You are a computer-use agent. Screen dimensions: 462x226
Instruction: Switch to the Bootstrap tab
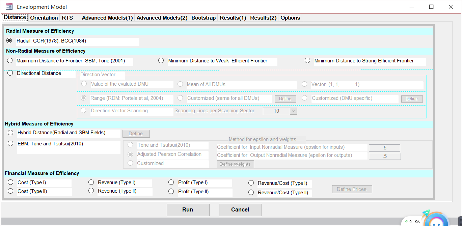coord(203,18)
